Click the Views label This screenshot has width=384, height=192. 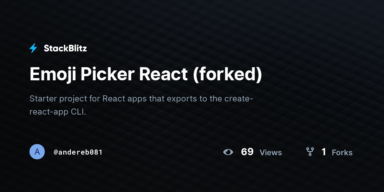pyautogui.click(x=271, y=153)
